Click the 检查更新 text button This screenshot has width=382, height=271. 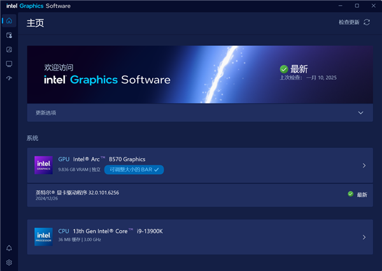(349, 22)
